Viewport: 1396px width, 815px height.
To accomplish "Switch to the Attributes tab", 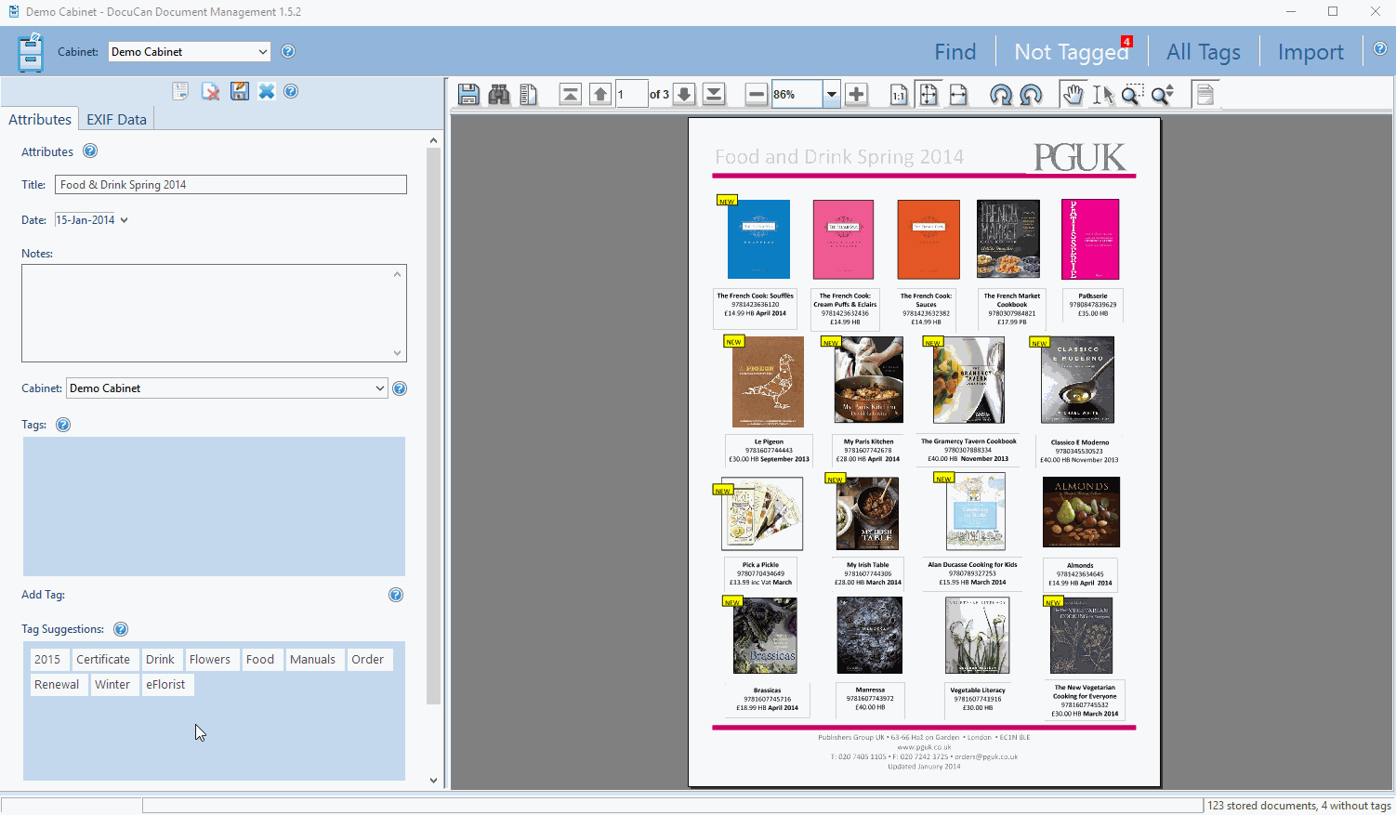I will (x=40, y=119).
